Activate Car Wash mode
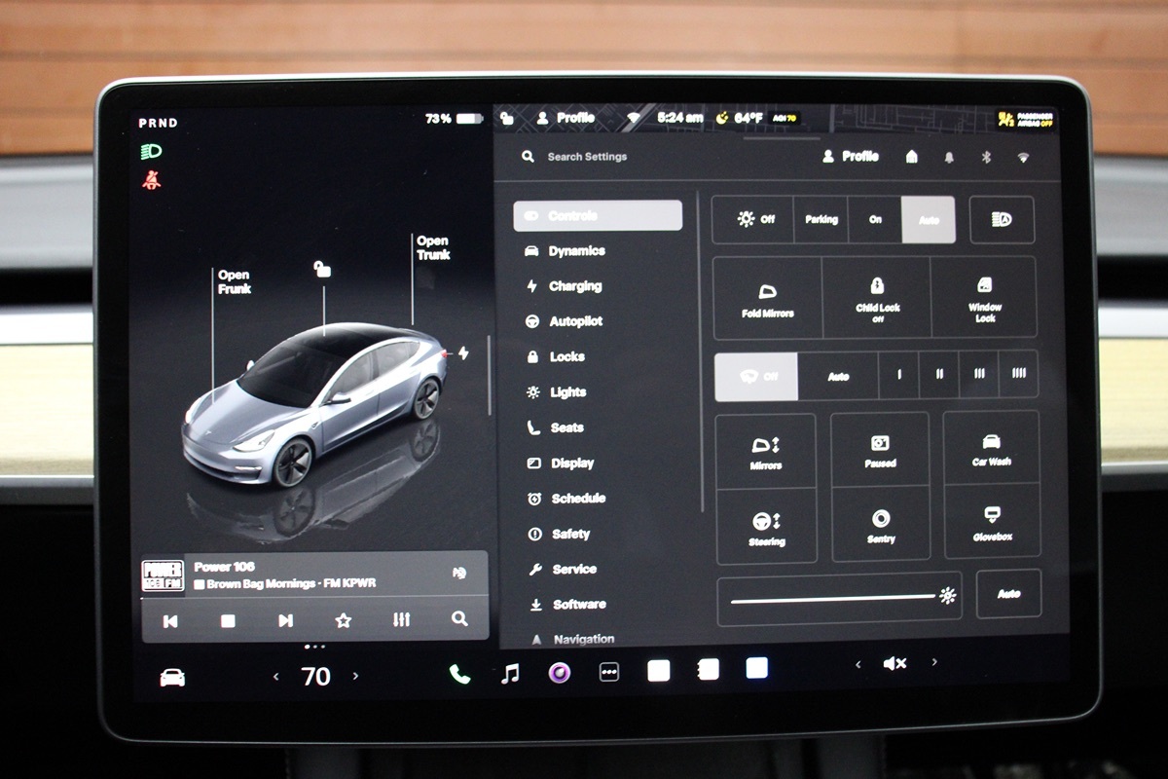Viewport: 1168px width, 779px height. coord(991,449)
